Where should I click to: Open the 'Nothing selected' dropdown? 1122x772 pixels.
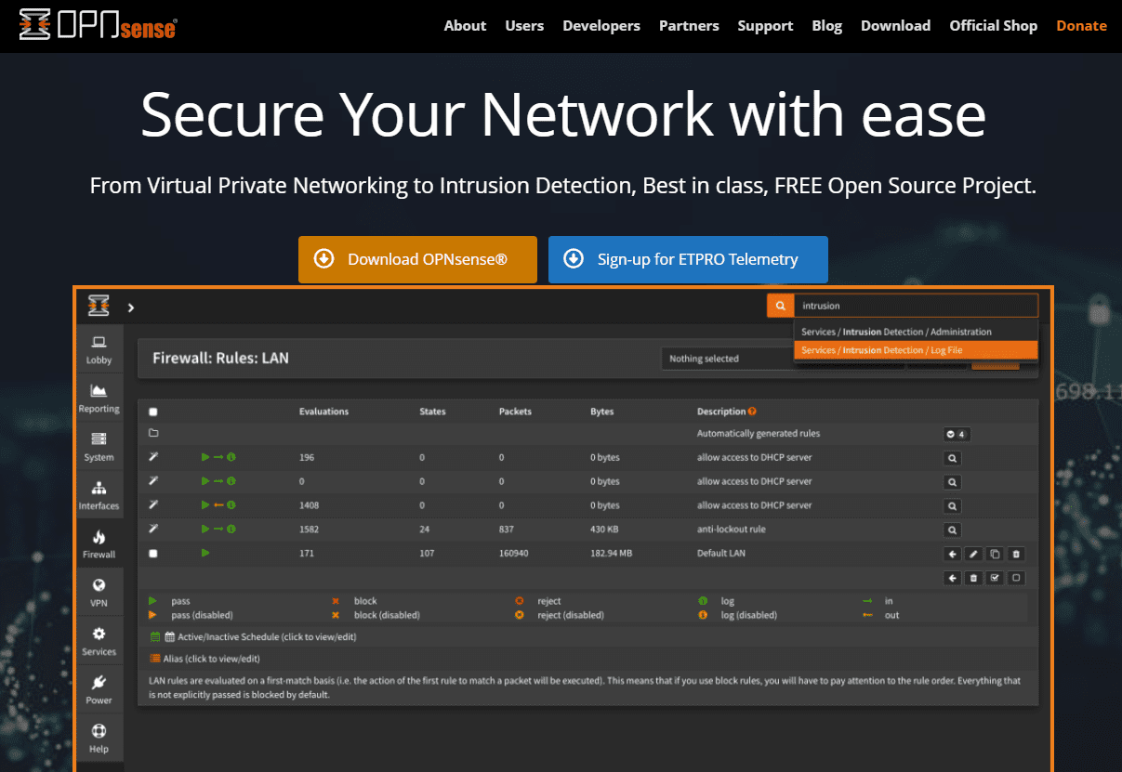tap(729, 359)
